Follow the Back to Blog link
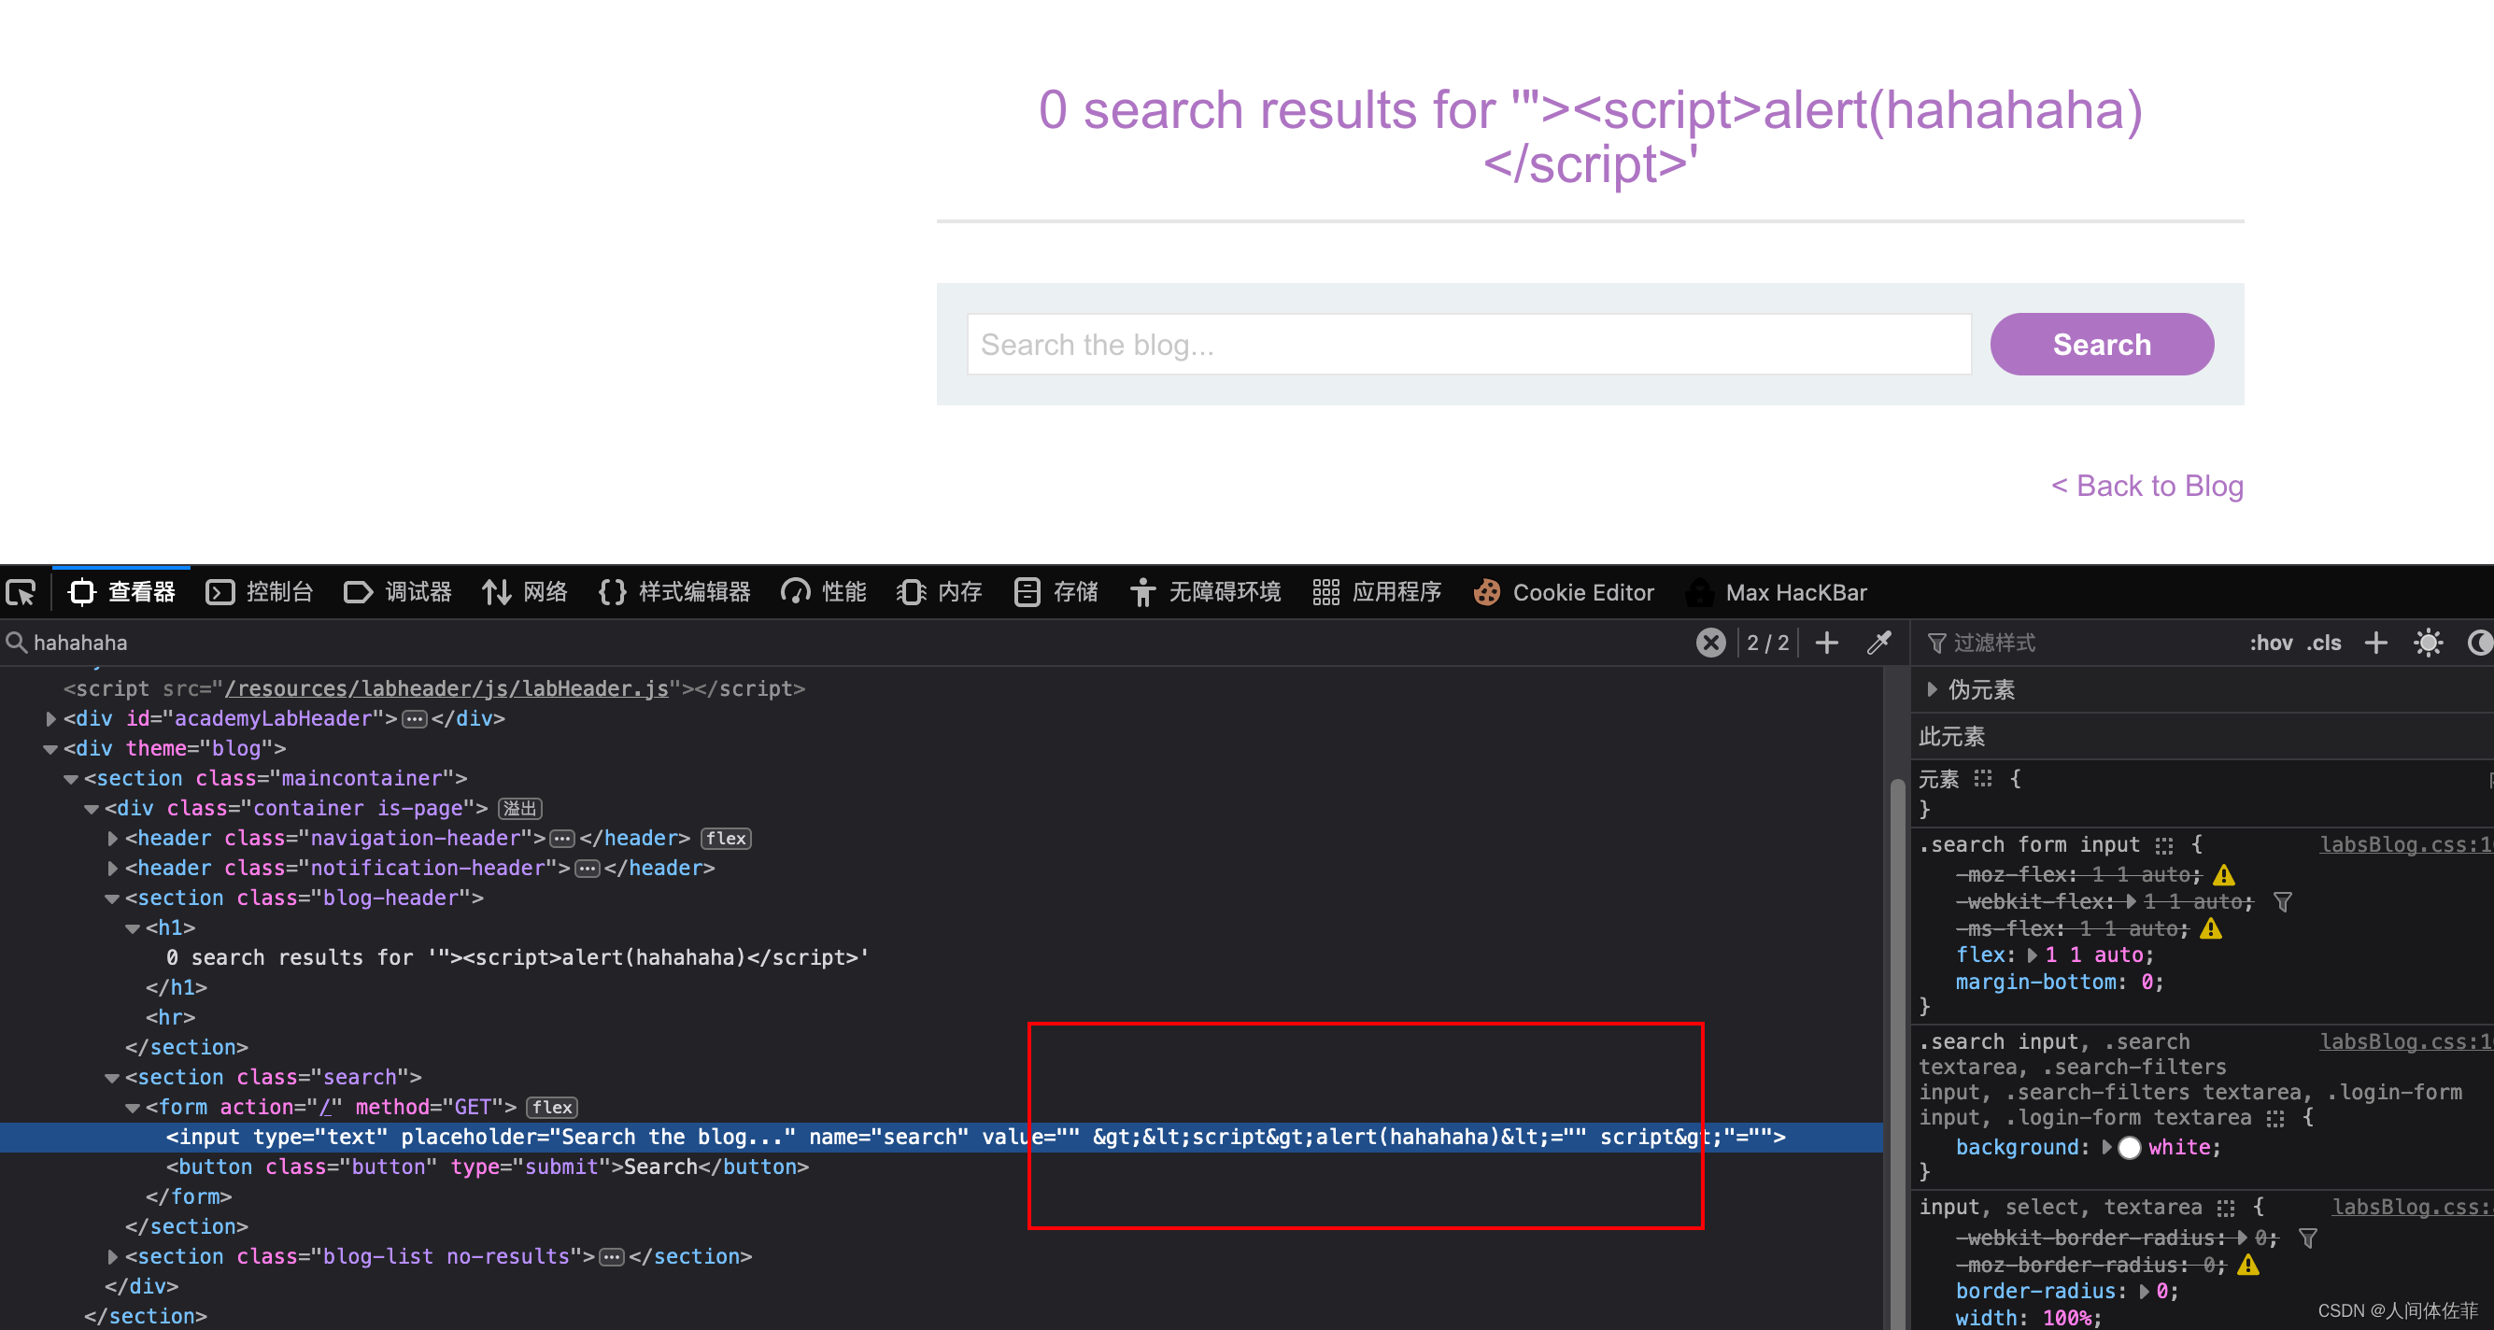The width and height of the screenshot is (2494, 1330). point(2147,486)
